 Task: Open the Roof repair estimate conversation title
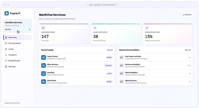pos(133,56)
